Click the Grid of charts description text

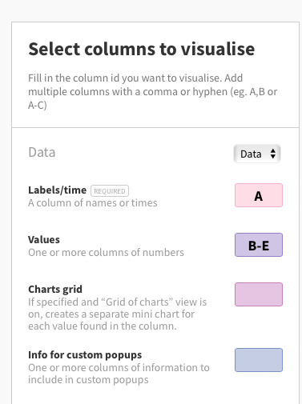(118, 314)
